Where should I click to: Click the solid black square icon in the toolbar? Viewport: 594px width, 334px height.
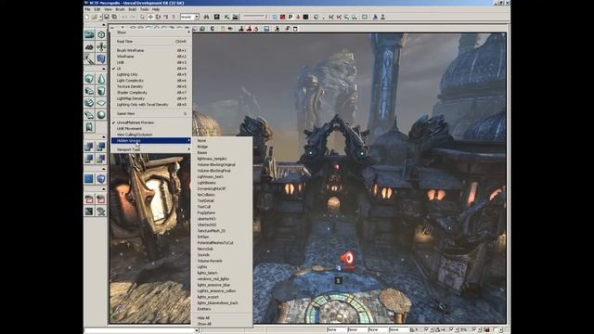coord(305,17)
